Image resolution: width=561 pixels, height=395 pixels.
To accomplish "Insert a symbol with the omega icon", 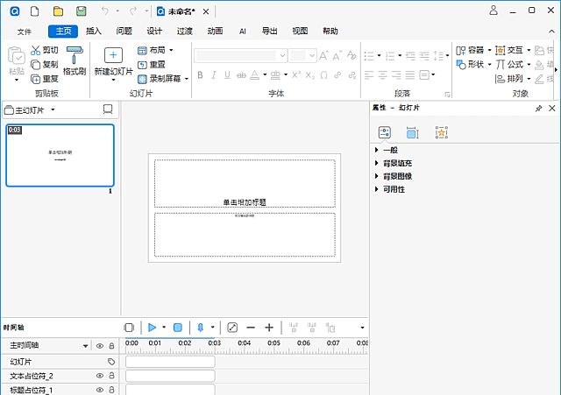I will 323,75.
